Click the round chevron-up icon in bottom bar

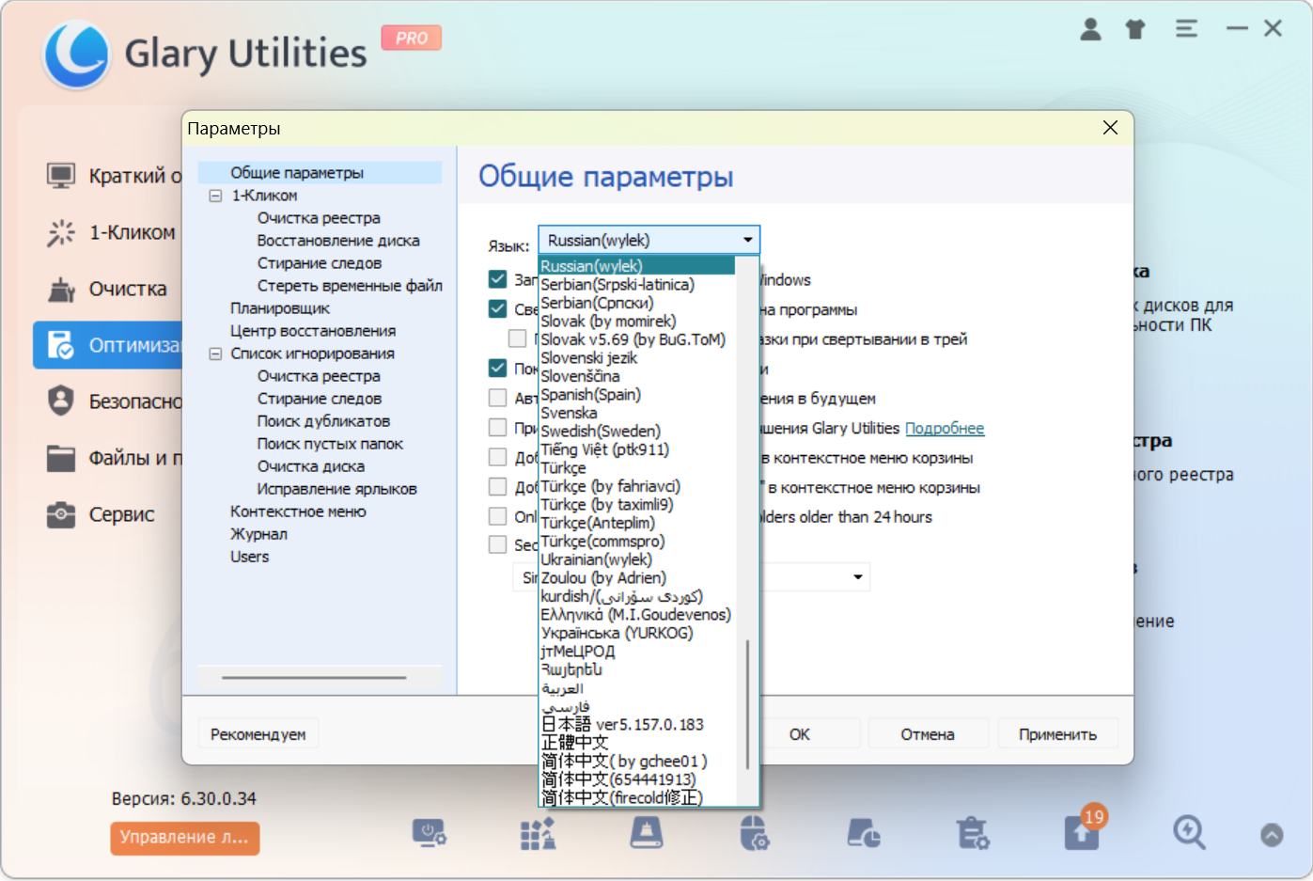point(1272,835)
